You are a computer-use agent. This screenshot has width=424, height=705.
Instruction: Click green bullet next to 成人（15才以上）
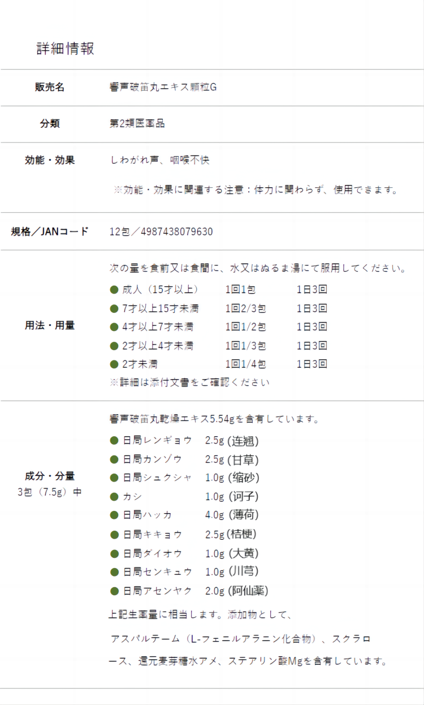[114, 290]
